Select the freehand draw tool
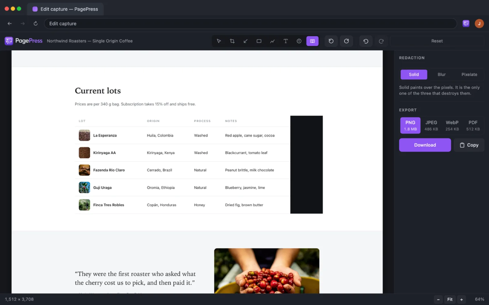The width and height of the screenshot is (489, 305). click(272, 41)
